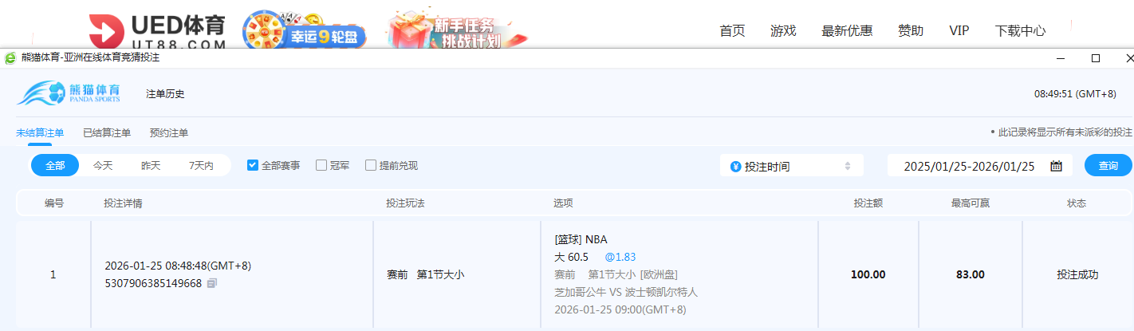The height and width of the screenshot is (331, 1134).
Task: Click row number 1 cell
Action: click(53, 274)
